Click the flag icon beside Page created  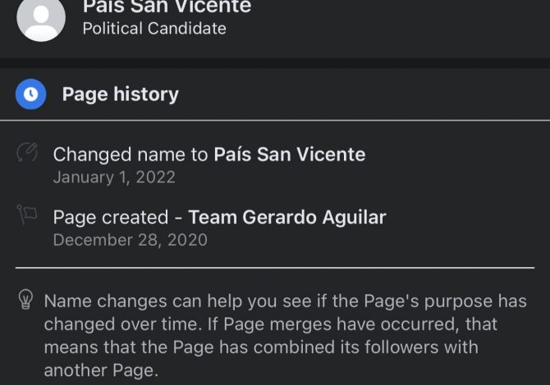click(27, 214)
